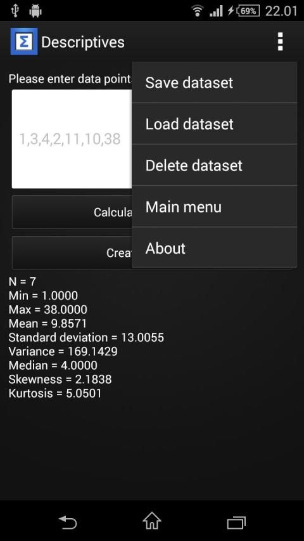The width and height of the screenshot is (304, 541).
Task: Open the three-dot overflow menu
Action: tap(280, 42)
